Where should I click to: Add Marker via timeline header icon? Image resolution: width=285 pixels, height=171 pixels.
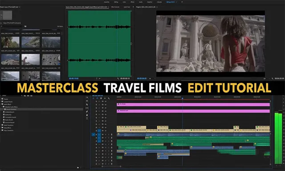tap(105, 98)
